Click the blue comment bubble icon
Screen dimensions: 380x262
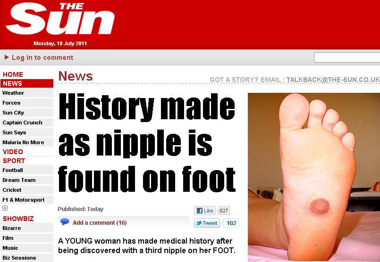point(65,221)
